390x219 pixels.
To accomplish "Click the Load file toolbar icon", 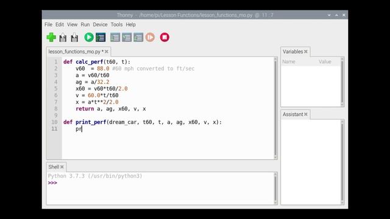I will [63, 38].
